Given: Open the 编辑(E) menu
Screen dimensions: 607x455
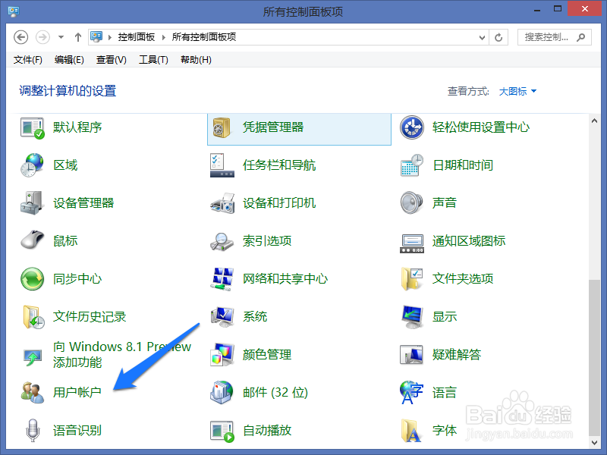Looking at the screenshot, I should tap(69, 60).
